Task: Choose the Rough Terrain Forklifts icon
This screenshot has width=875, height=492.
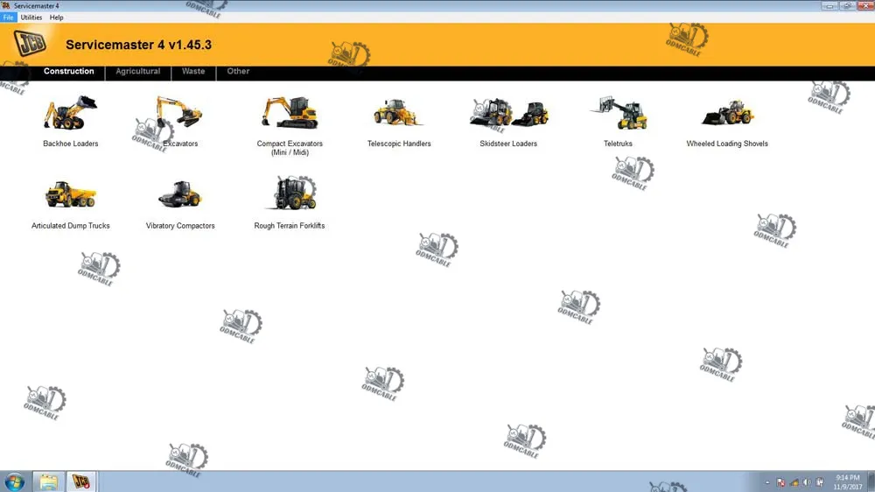Action: point(290,193)
